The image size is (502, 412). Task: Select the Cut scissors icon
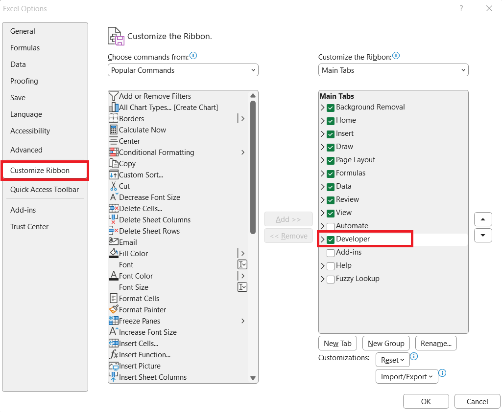(x=113, y=186)
